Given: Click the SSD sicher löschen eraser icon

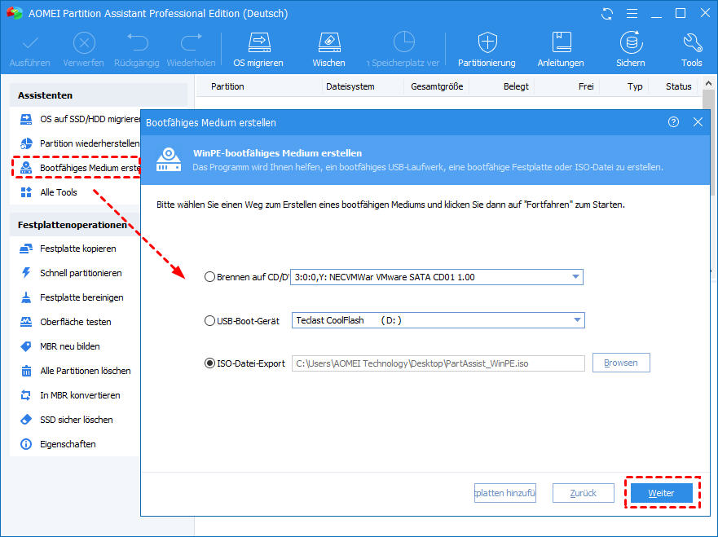Looking at the screenshot, I should (26, 420).
